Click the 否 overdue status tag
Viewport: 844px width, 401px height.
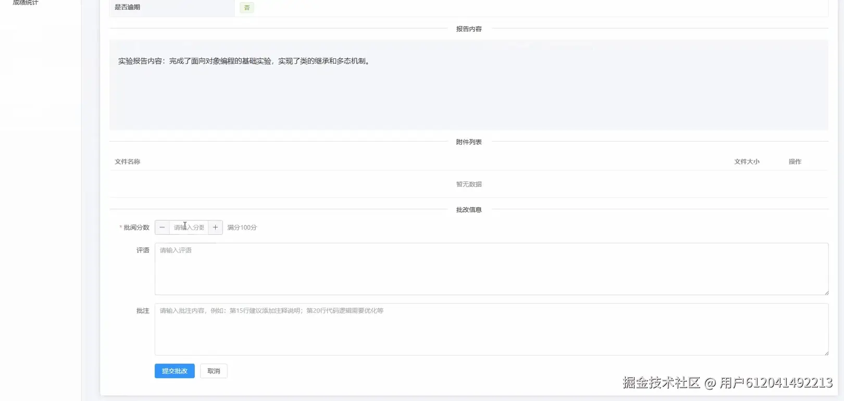[x=247, y=8]
